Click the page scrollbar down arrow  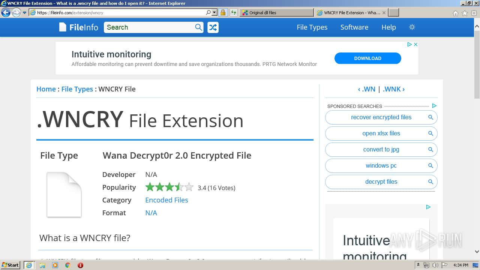(477, 252)
